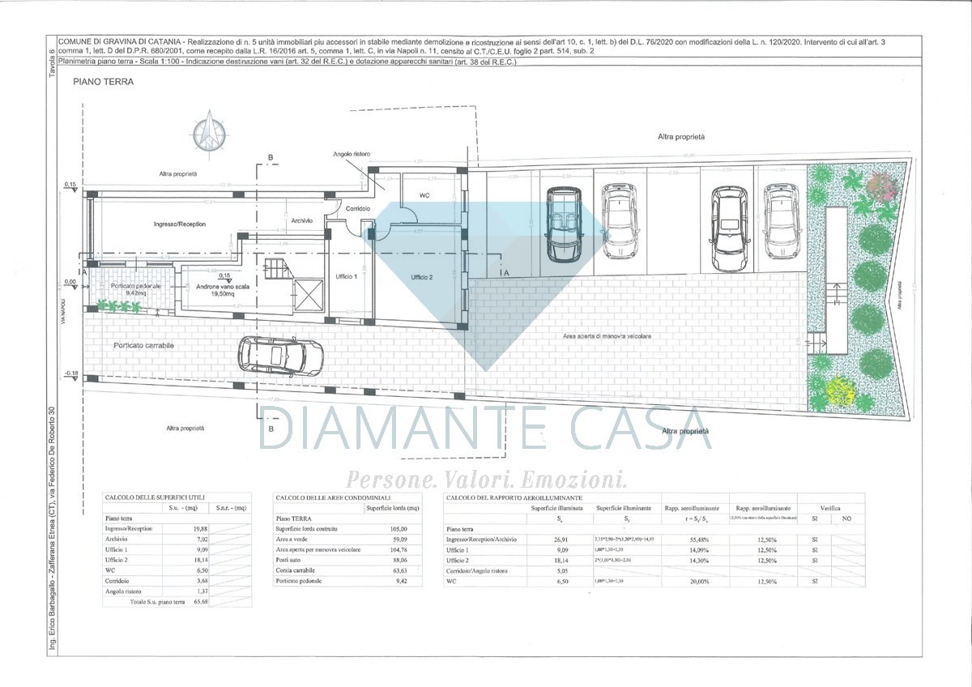Select the 'Corridoio/Angolo ristoro' row label
This screenshot has width=972, height=687.
(478, 570)
